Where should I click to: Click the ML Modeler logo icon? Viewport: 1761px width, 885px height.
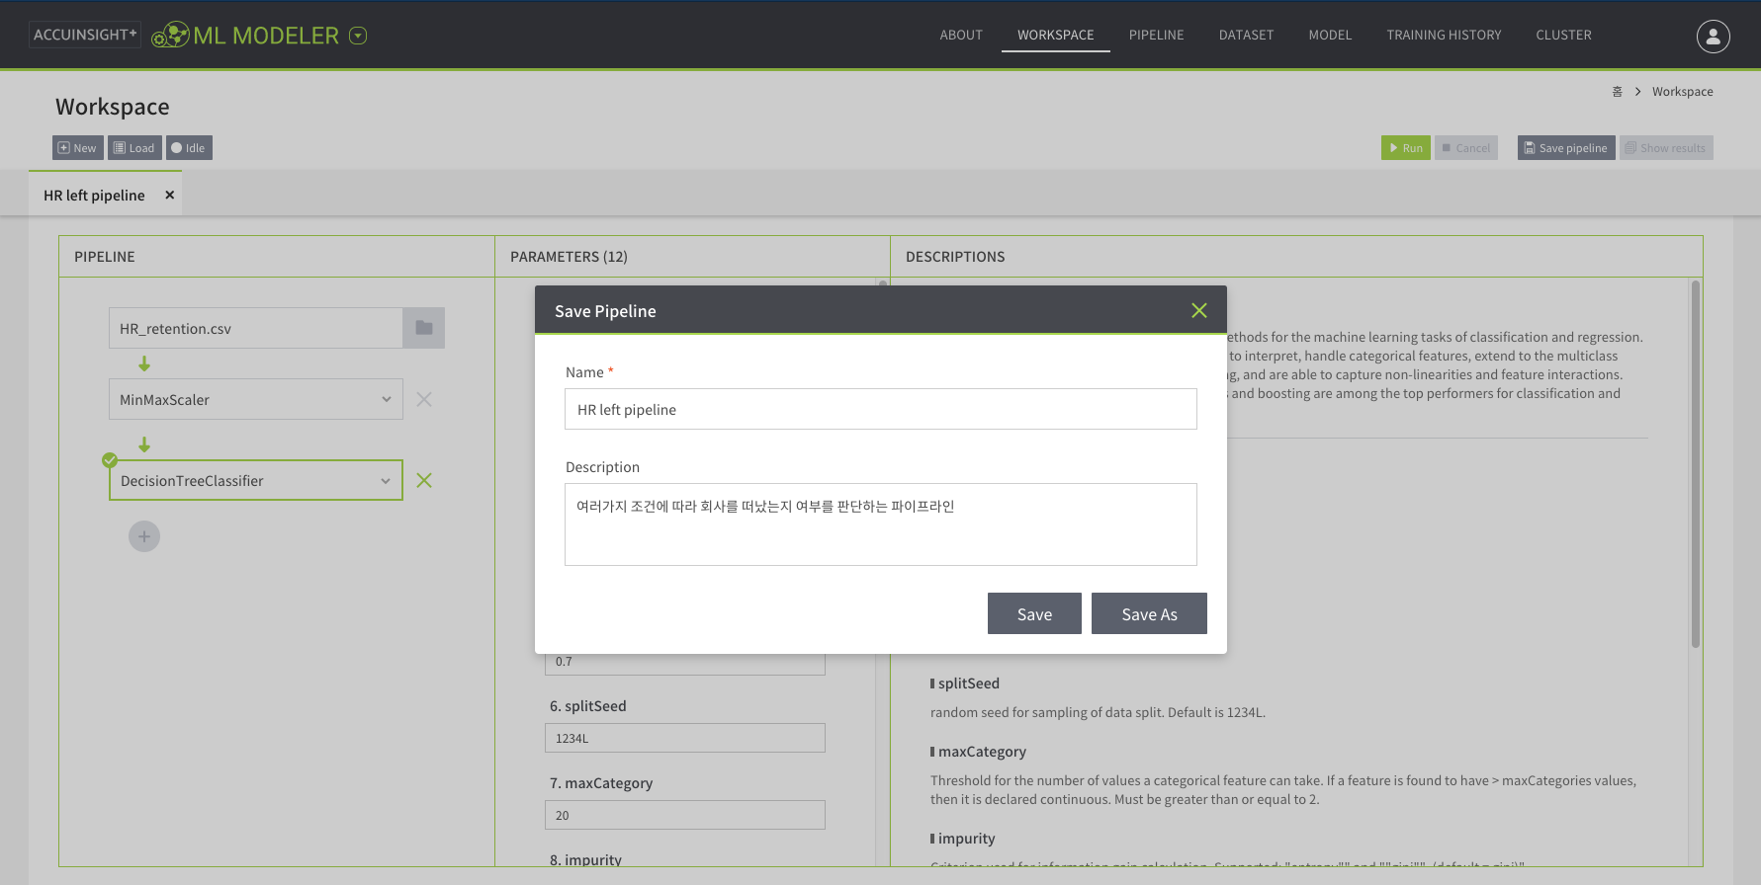coord(170,35)
